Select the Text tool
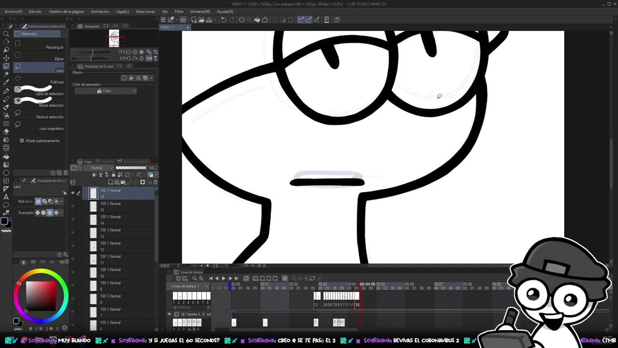This screenshot has height=348, width=618. tap(6, 197)
